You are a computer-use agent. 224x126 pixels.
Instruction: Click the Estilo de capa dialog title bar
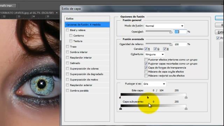tap(142, 9)
